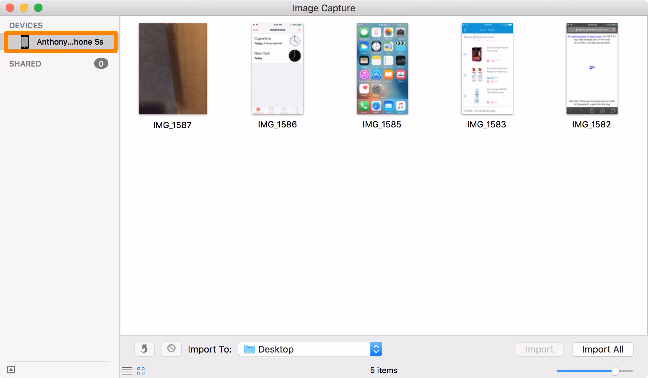Image resolution: width=648 pixels, height=378 pixels.
Task: Adjust the thumbnail size slider
Action: 615,371
